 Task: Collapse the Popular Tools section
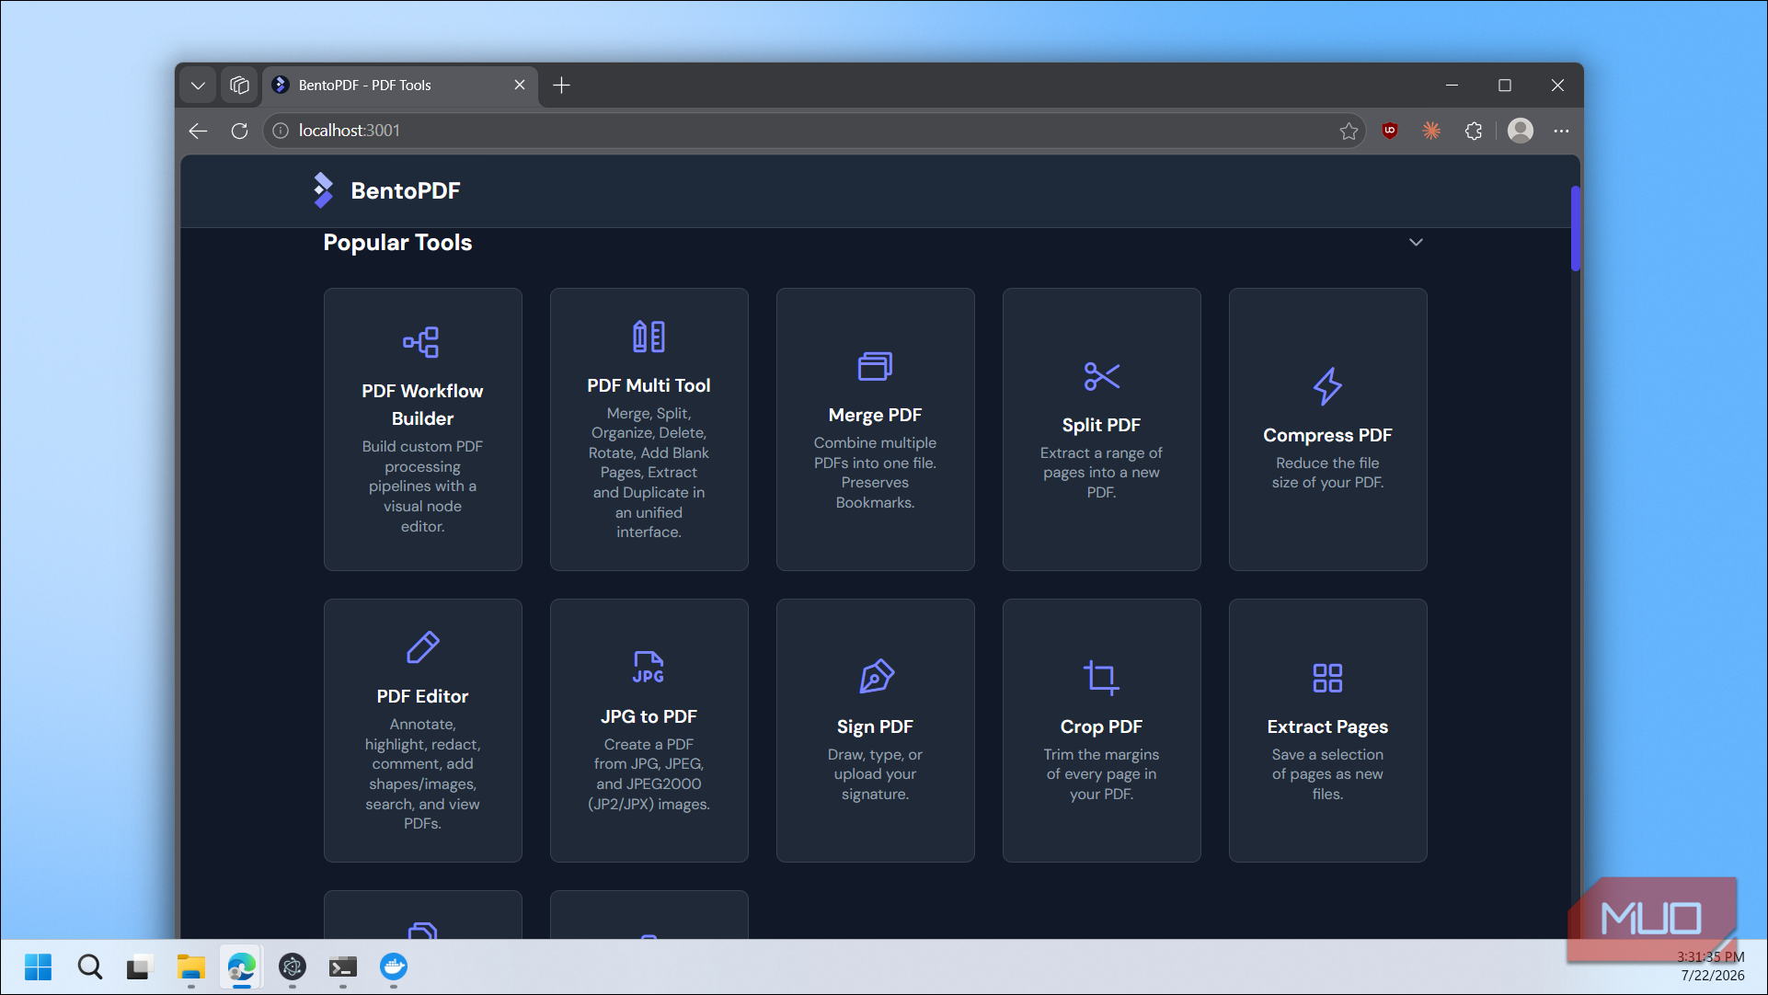[1416, 242]
